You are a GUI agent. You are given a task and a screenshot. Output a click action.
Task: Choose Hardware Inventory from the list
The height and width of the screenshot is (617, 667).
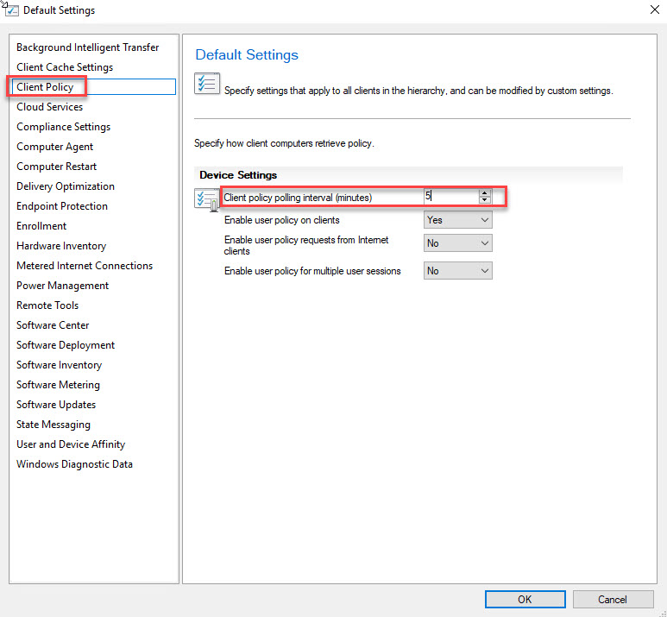(x=61, y=246)
